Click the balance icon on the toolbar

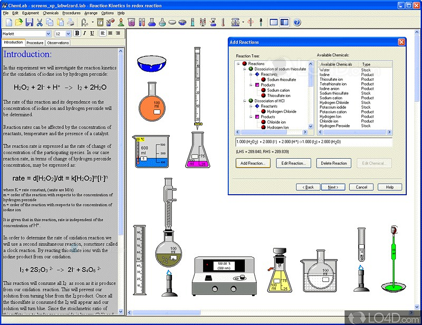pos(235,22)
